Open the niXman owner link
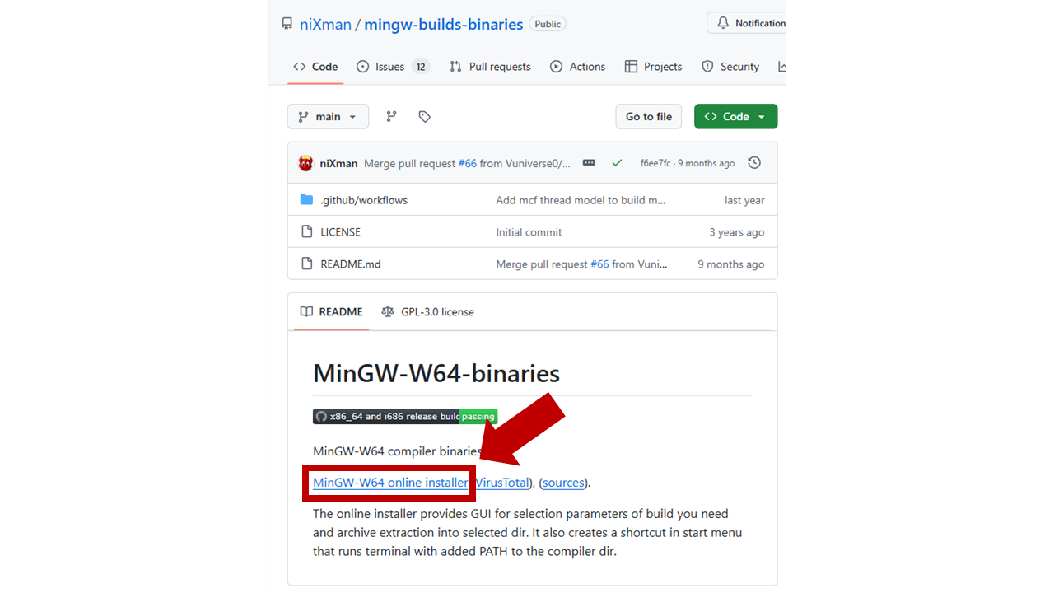 325,24
